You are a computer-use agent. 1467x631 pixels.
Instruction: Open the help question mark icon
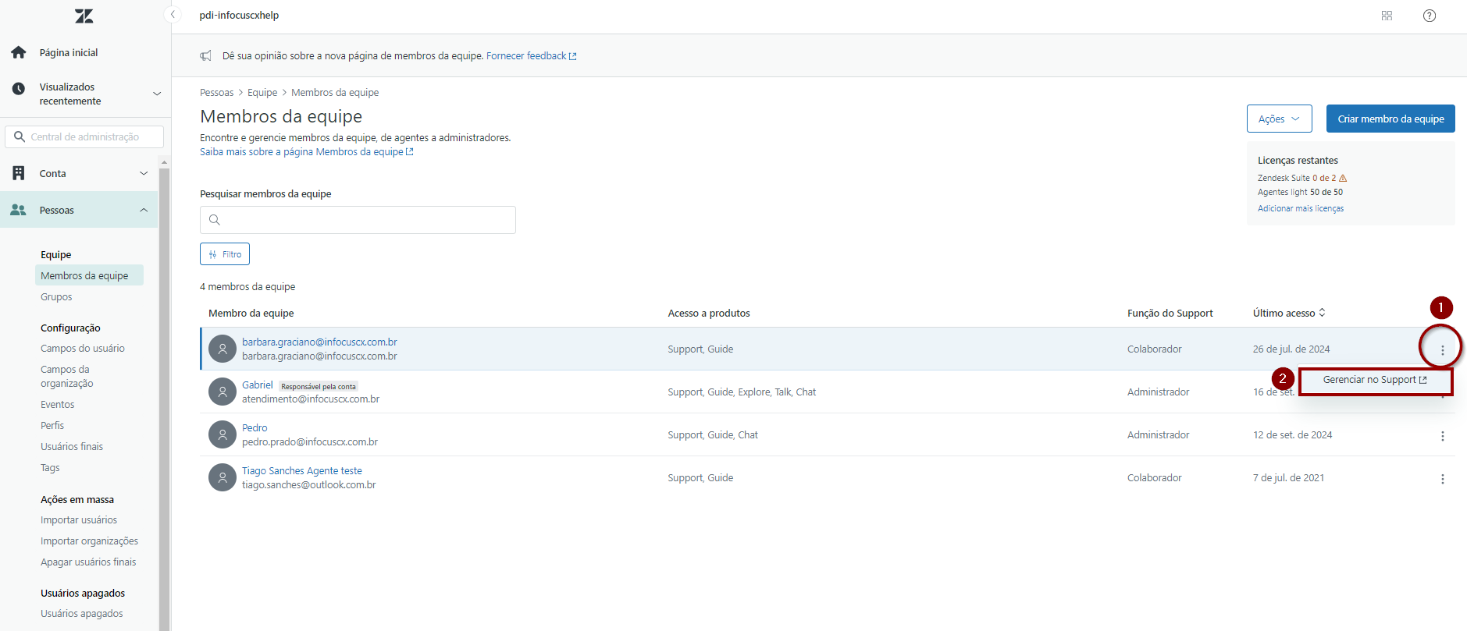coord(1429,16)
